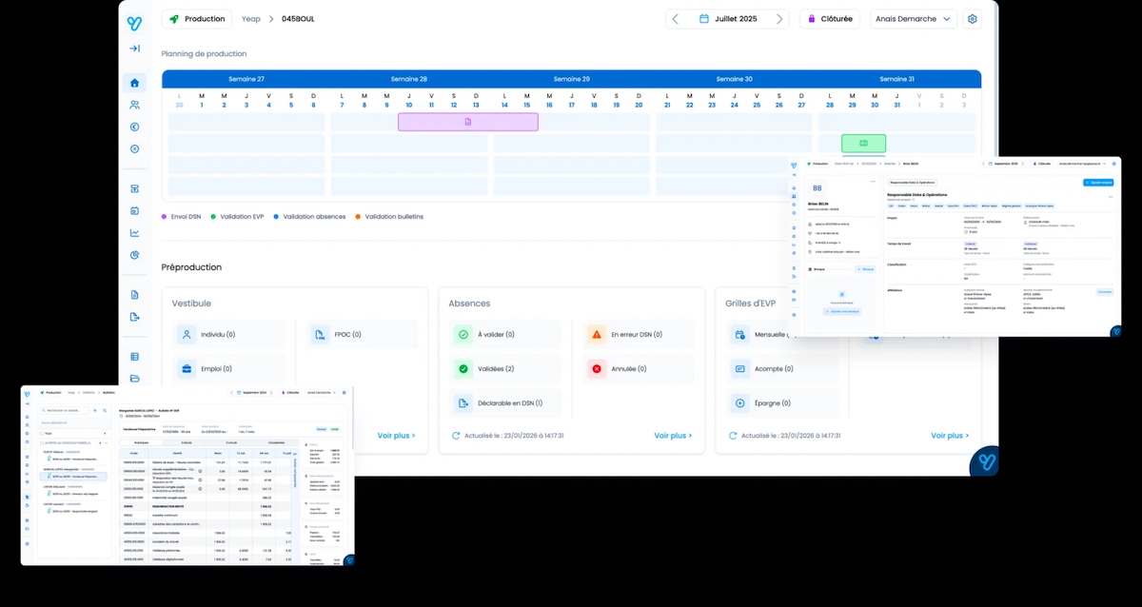Open the green Validation EVP planning event
Image resolution: width=1142 pixels, height=607 pixels.
coord(863,143)
